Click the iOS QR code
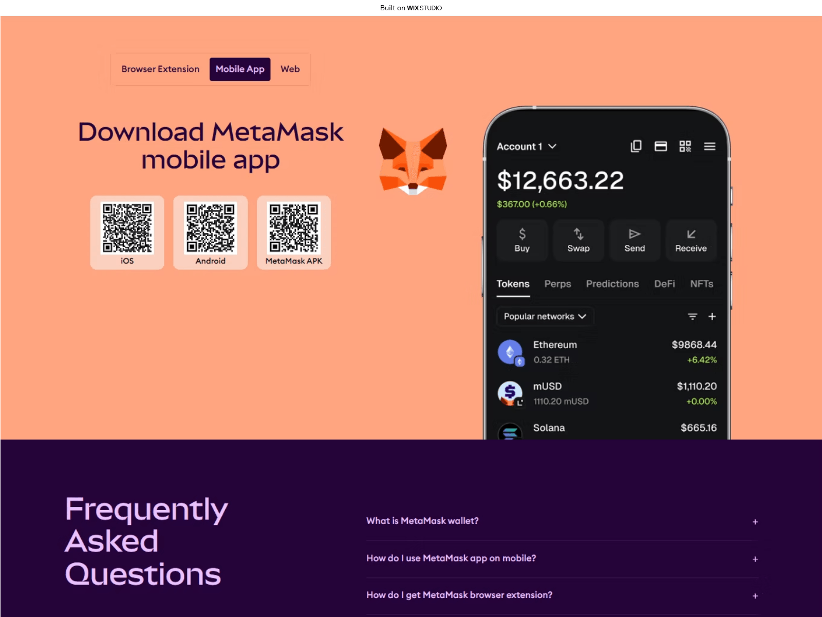The image size is (822, 617). tap(127, 228)
